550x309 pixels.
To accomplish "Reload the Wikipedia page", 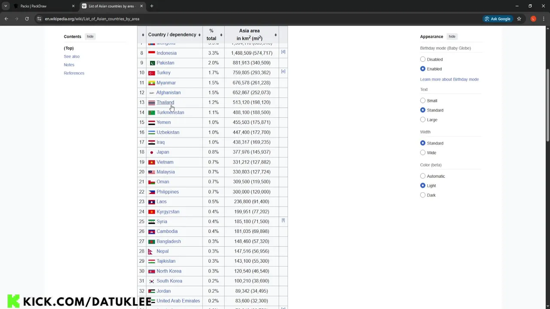I will (x=27, y=19).
